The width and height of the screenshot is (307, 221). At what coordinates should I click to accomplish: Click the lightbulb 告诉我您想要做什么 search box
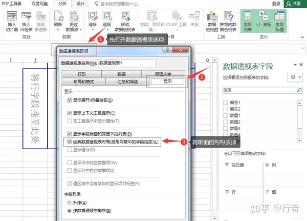[118, 4]
